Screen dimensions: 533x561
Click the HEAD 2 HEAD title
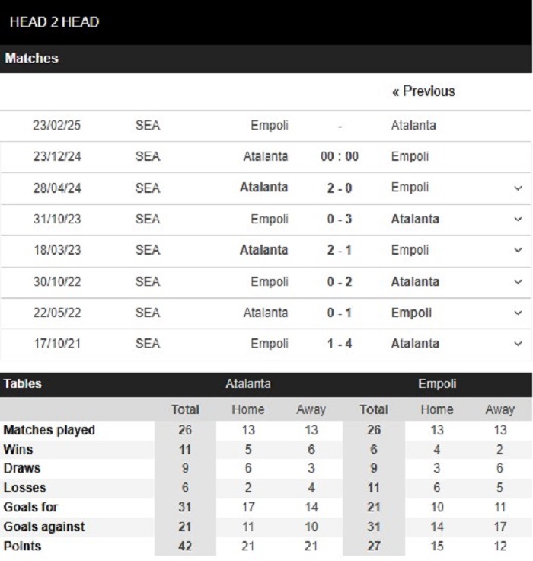click(x=54, y=22)
